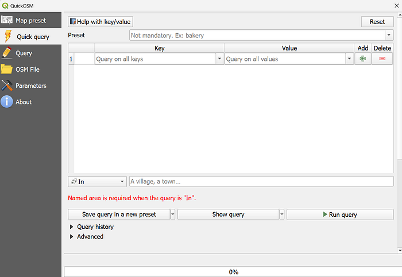Switch to the Quick query tab

(30, 37)
